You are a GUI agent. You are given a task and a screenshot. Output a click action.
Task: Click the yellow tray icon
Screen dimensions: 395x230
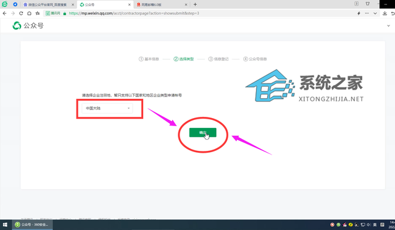(x=351, y=224)
